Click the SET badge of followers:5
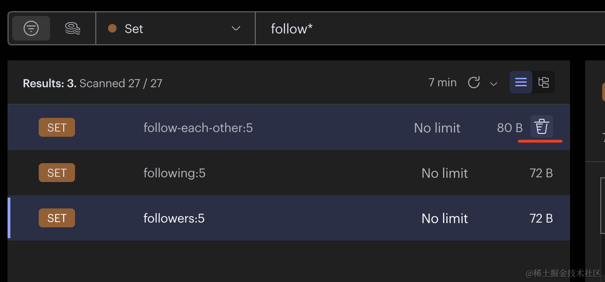605x282 pixels. point(57,218)
